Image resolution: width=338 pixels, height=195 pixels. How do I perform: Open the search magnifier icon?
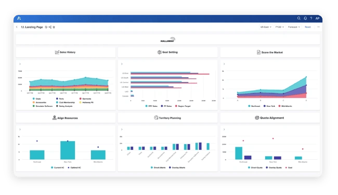pyautogui.click(x=299, y=18)
